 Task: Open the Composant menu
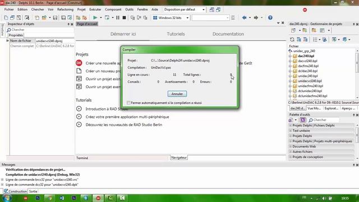[113, 10]
